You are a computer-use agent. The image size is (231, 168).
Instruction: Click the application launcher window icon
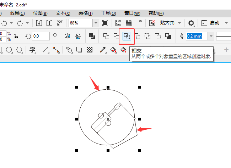pos(204,23)
